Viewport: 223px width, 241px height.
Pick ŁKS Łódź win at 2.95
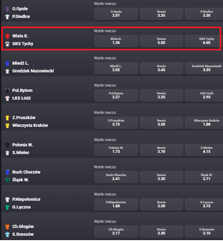(204, 95)
